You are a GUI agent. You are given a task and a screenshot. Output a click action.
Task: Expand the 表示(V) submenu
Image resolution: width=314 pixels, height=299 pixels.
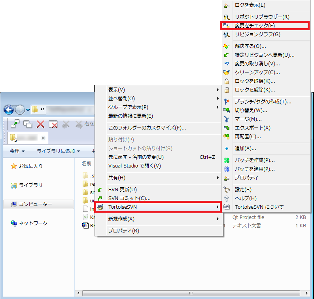click(x=218, y=90)
